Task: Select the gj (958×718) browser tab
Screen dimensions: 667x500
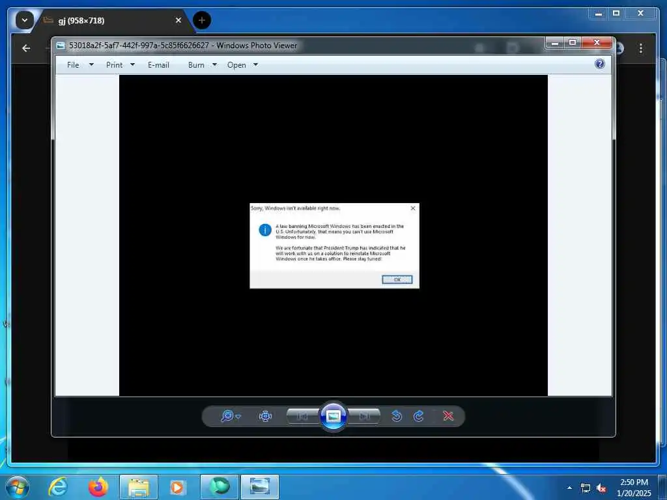Action: [x=111, y=20]
